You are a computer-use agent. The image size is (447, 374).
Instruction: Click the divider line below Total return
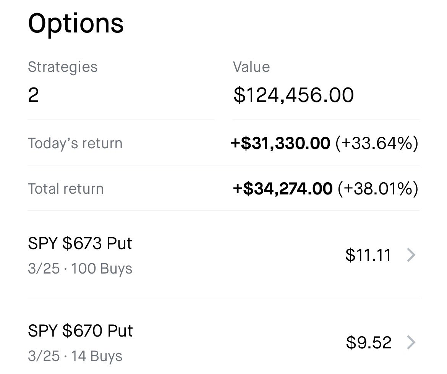(x=223, y=210)
